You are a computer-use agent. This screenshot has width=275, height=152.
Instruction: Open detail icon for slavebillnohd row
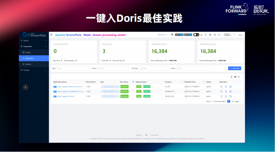coord(231,92)
